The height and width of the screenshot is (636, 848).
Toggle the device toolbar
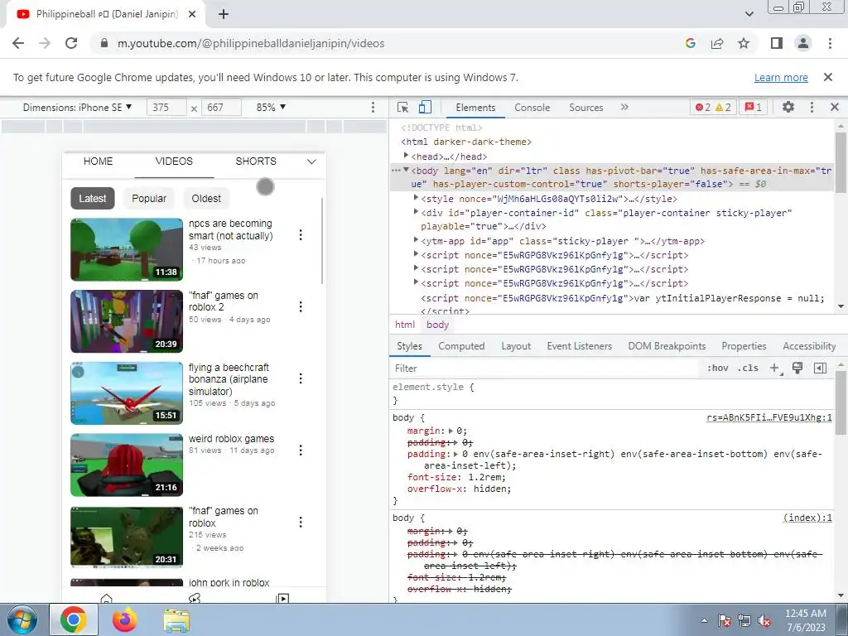tap(425, 107)
